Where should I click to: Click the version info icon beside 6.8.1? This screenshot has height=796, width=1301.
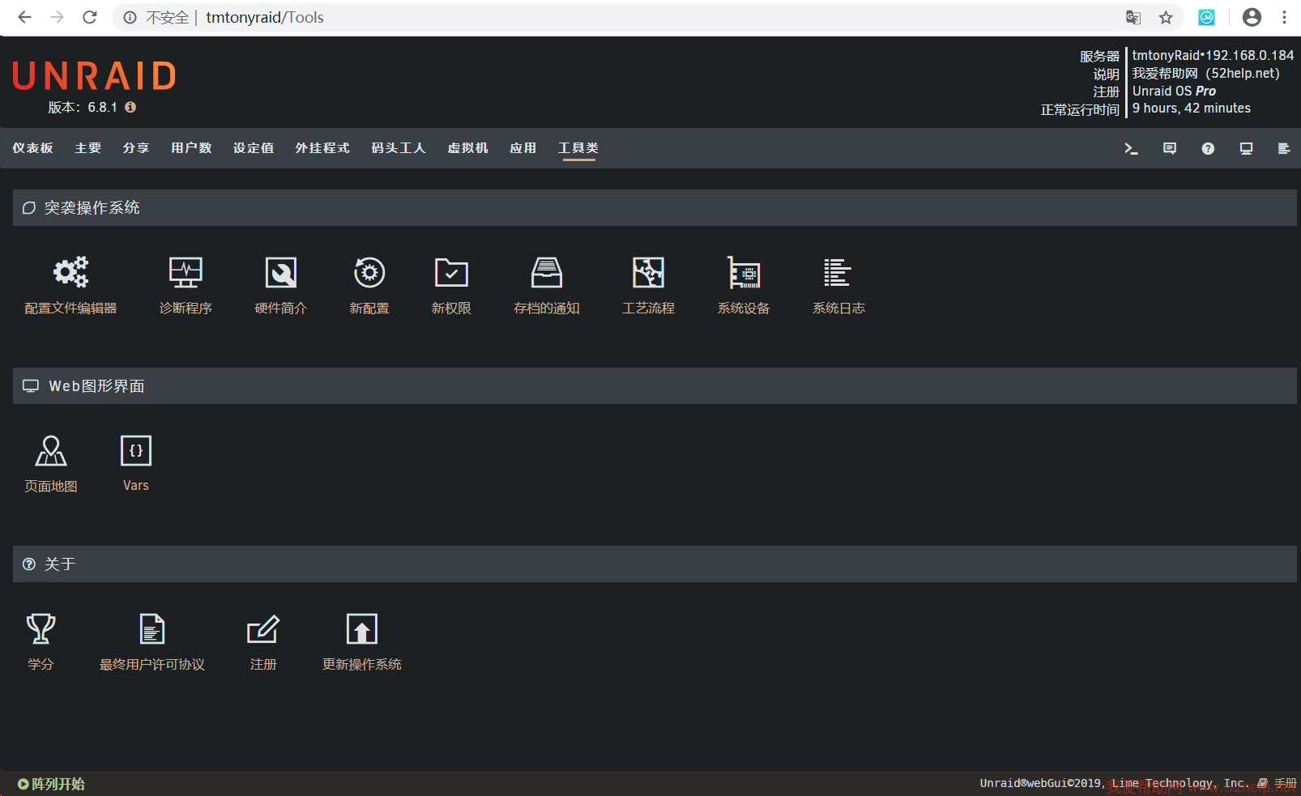point(130,107)
